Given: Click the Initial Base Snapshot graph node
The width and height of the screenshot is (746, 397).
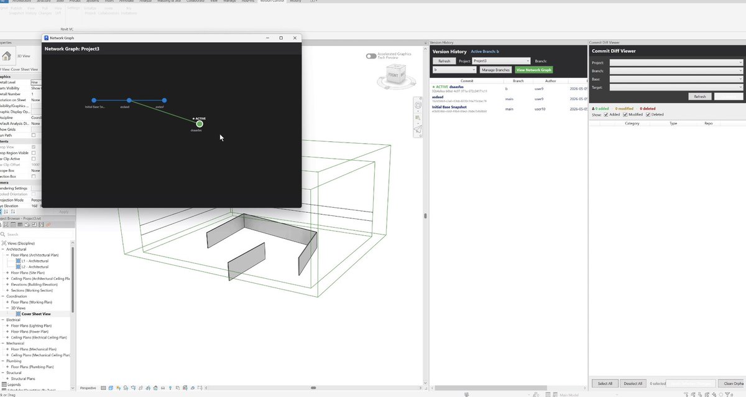Looking at the screenshot, I should click(94, 100).
